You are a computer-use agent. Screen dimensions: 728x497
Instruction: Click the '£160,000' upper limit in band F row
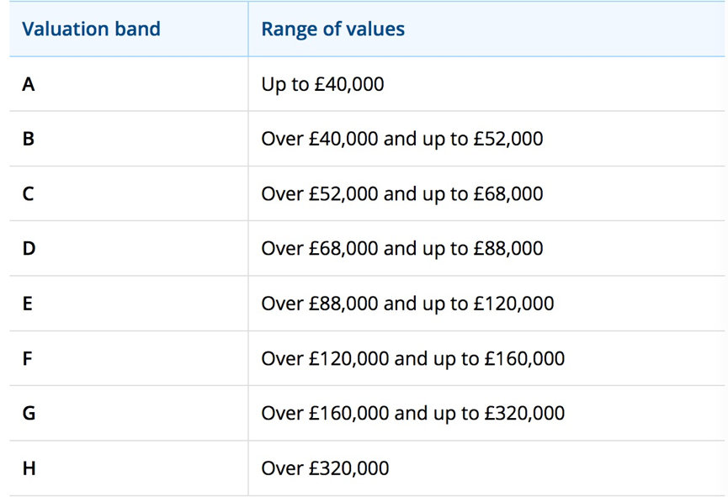tap(523, 359)
